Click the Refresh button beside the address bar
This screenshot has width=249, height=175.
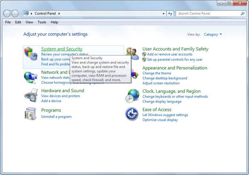tap(170, 14)
